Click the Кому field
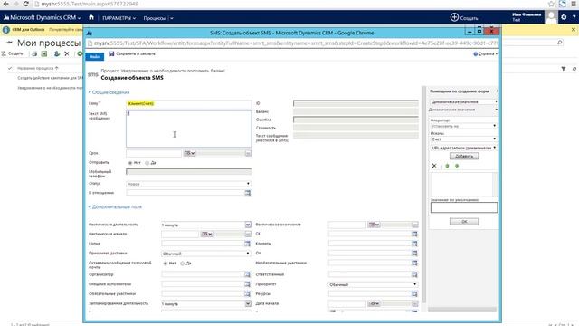 click(x=189, y=104)
